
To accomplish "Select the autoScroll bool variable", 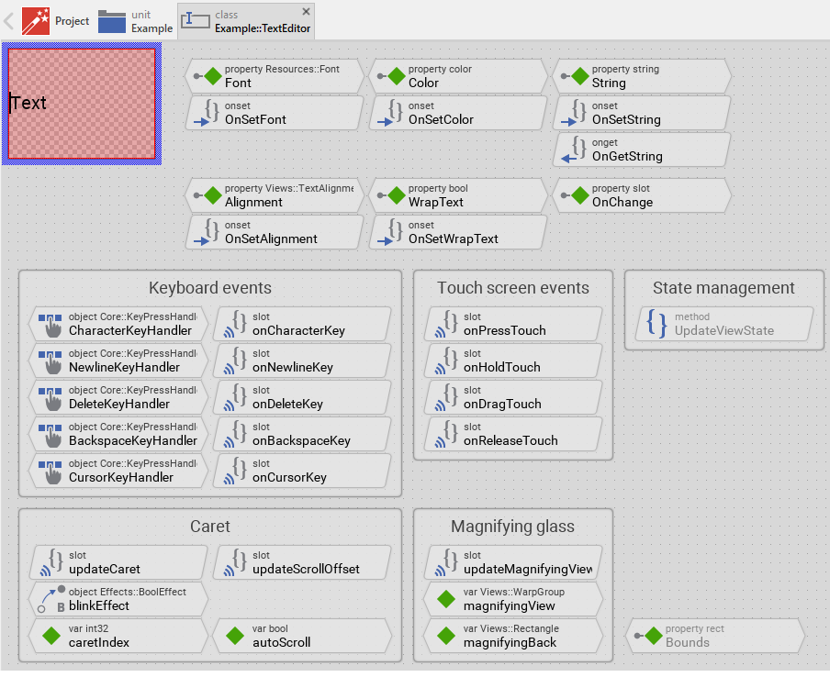I will tap(301, 636).
